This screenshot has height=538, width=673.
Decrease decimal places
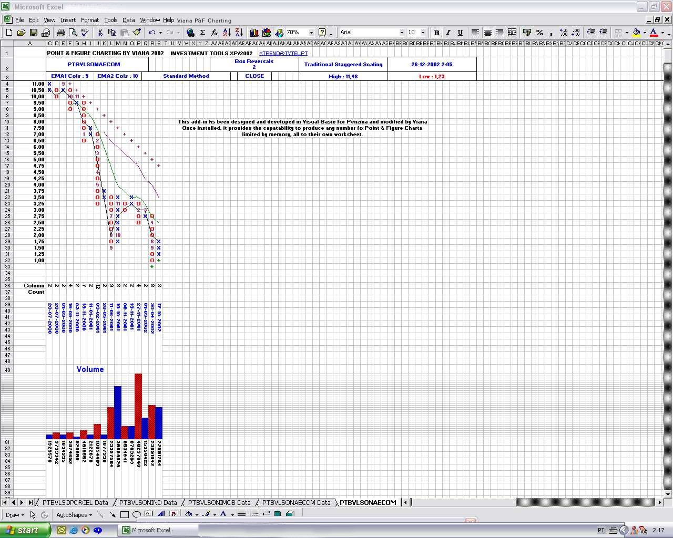pyautogui.click(x=576, y=33)
